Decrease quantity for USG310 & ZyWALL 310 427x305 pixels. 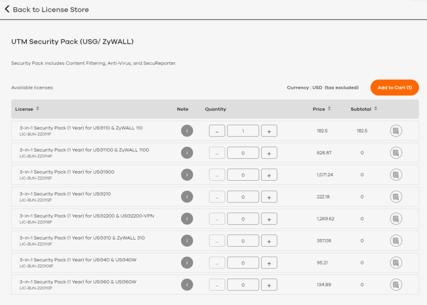(x=217, y=241)
